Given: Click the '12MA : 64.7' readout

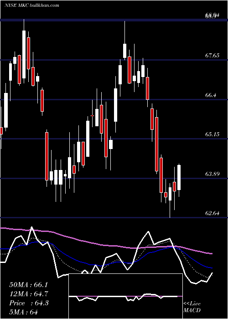Looking at the screenshot, I should point(29,294).
